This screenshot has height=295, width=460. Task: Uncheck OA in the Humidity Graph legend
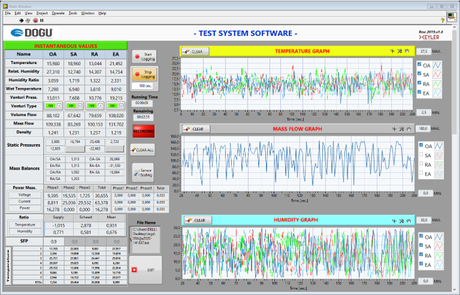coord(421,236)
